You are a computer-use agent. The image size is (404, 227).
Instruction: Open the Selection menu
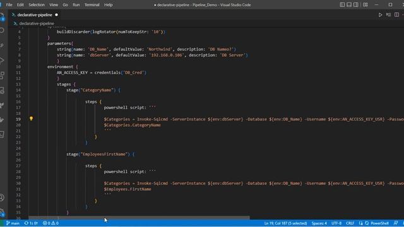(37, 4)
